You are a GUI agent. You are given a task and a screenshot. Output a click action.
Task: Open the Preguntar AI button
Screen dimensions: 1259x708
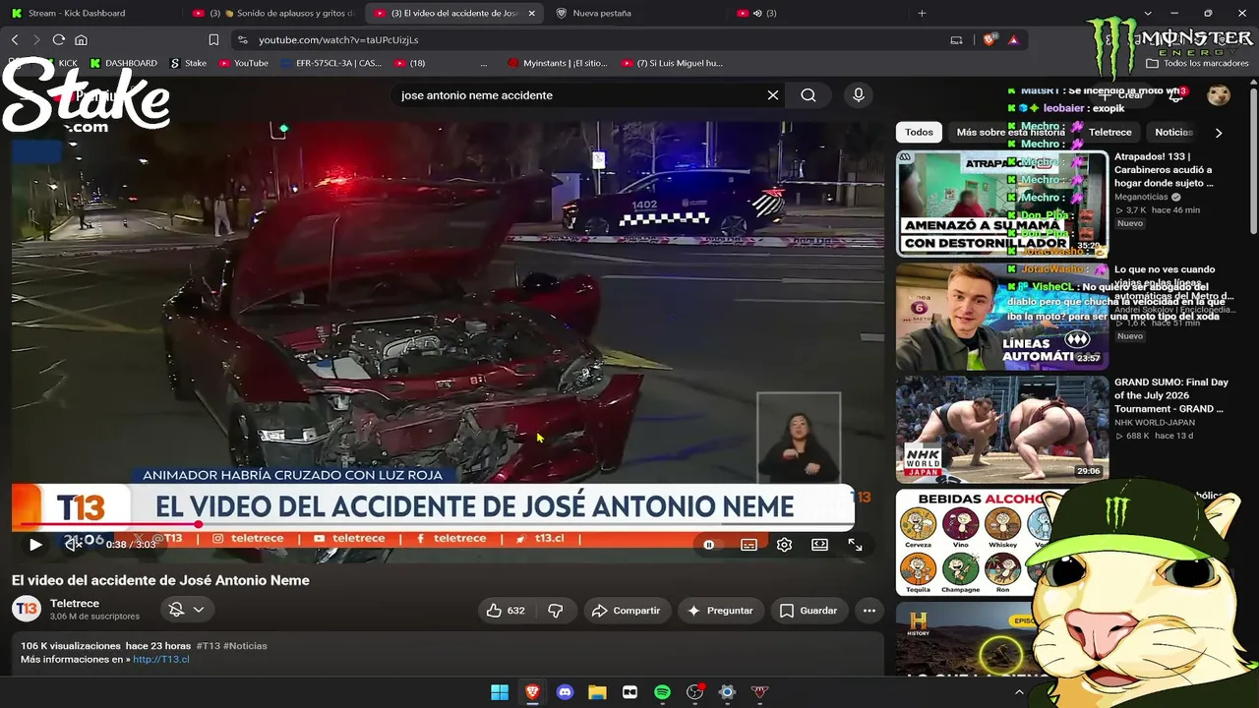720,611
